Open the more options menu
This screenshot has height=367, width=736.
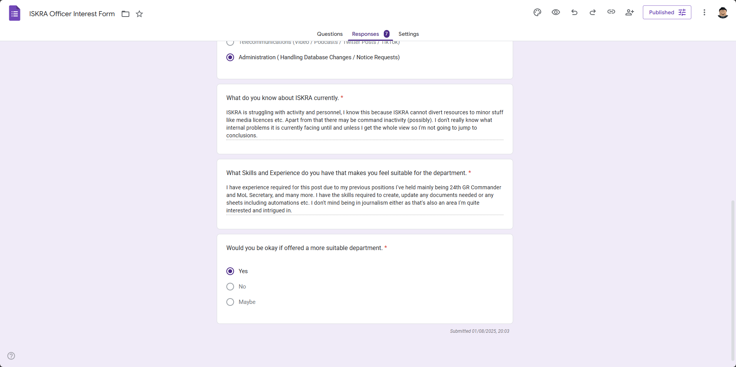(704, 12)
